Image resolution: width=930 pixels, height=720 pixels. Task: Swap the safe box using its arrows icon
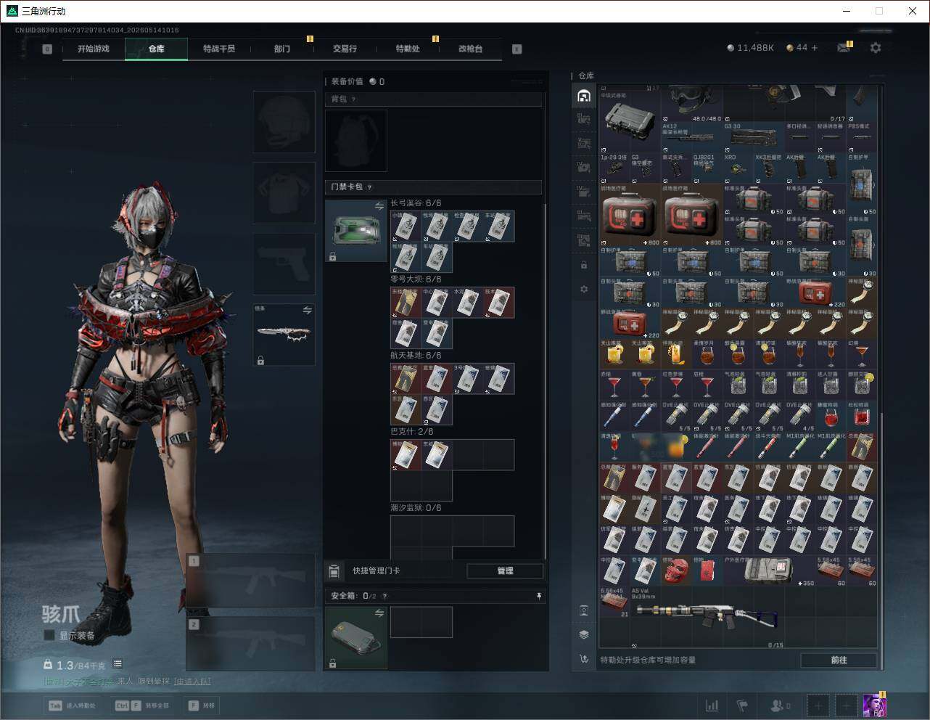click(379, 613)
